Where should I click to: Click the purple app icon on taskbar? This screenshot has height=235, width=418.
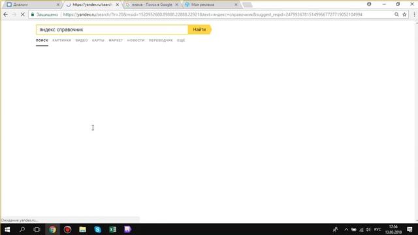coord(128,229)
